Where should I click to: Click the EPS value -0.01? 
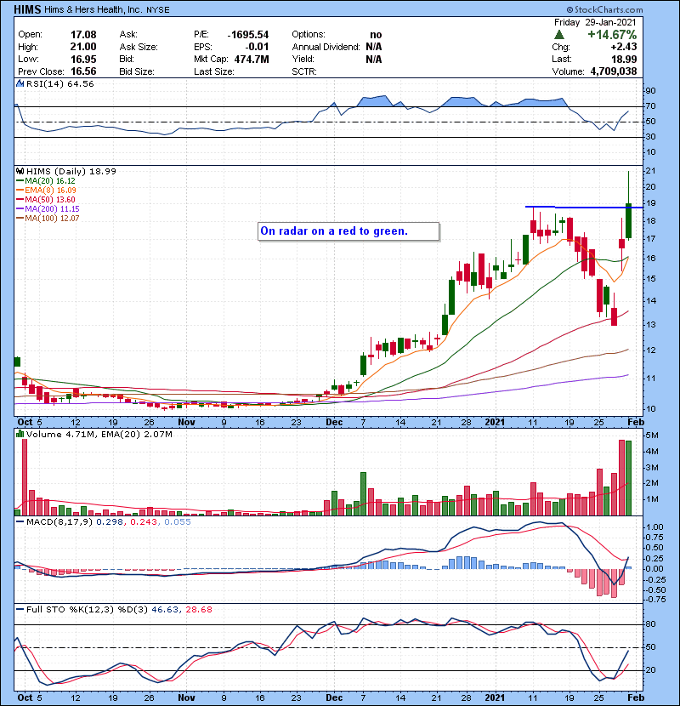[x=257, y=47]
